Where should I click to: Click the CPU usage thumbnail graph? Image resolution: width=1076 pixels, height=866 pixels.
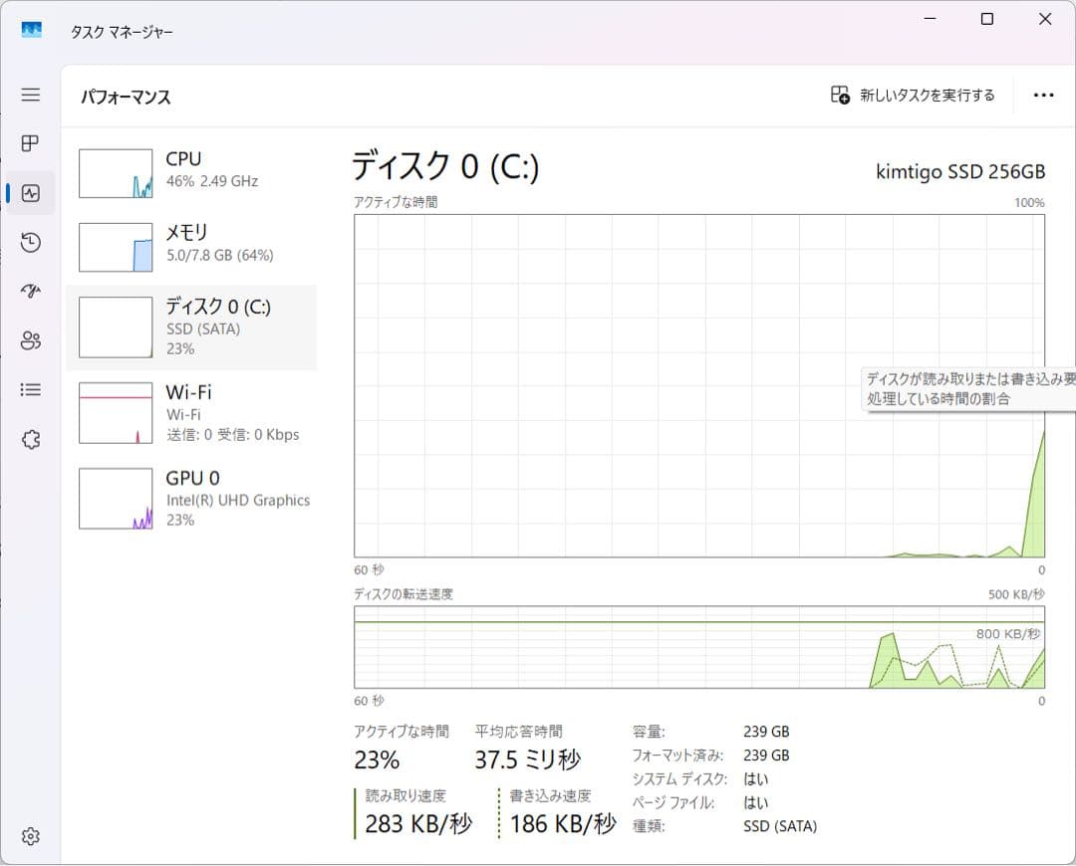pyautogui.click(x=115, y=172)
